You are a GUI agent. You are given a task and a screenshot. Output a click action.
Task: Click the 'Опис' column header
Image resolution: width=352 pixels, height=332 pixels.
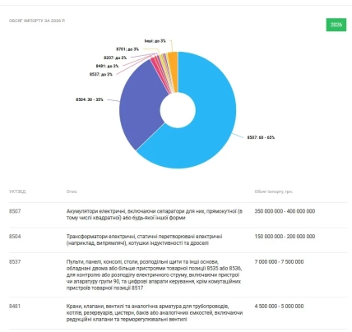(72, 191)
